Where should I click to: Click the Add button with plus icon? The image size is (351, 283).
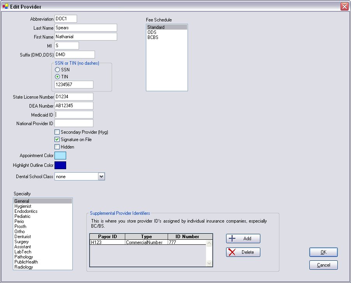(x=243, y=239)
